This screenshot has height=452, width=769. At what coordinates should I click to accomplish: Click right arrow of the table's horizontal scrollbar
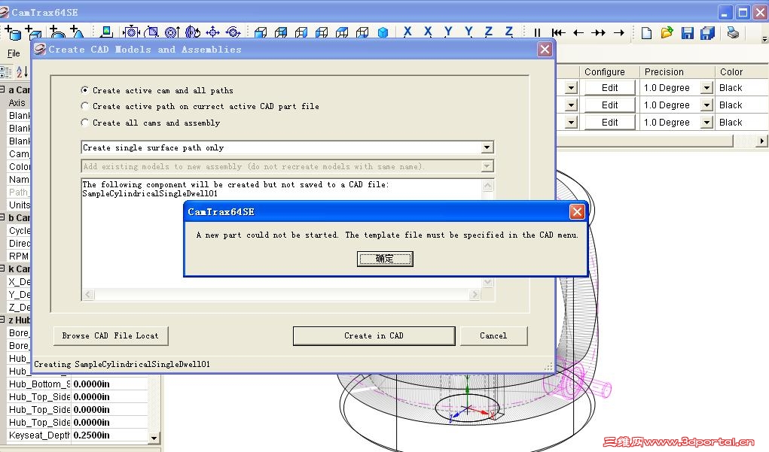point(761,141)
